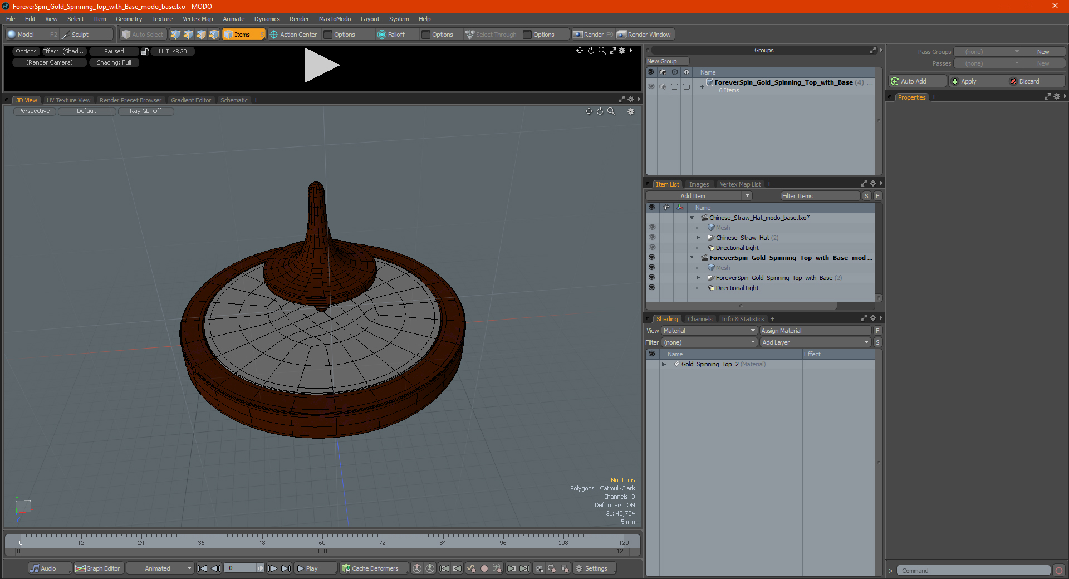This screenshot has height=579, width=1069.
Task: Reset render preview rotate icon
Action: click(591, 51)
